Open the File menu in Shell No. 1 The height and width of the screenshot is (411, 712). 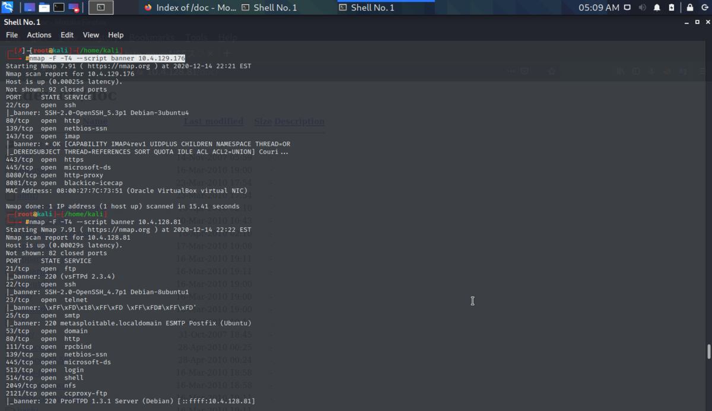(11, 35)
